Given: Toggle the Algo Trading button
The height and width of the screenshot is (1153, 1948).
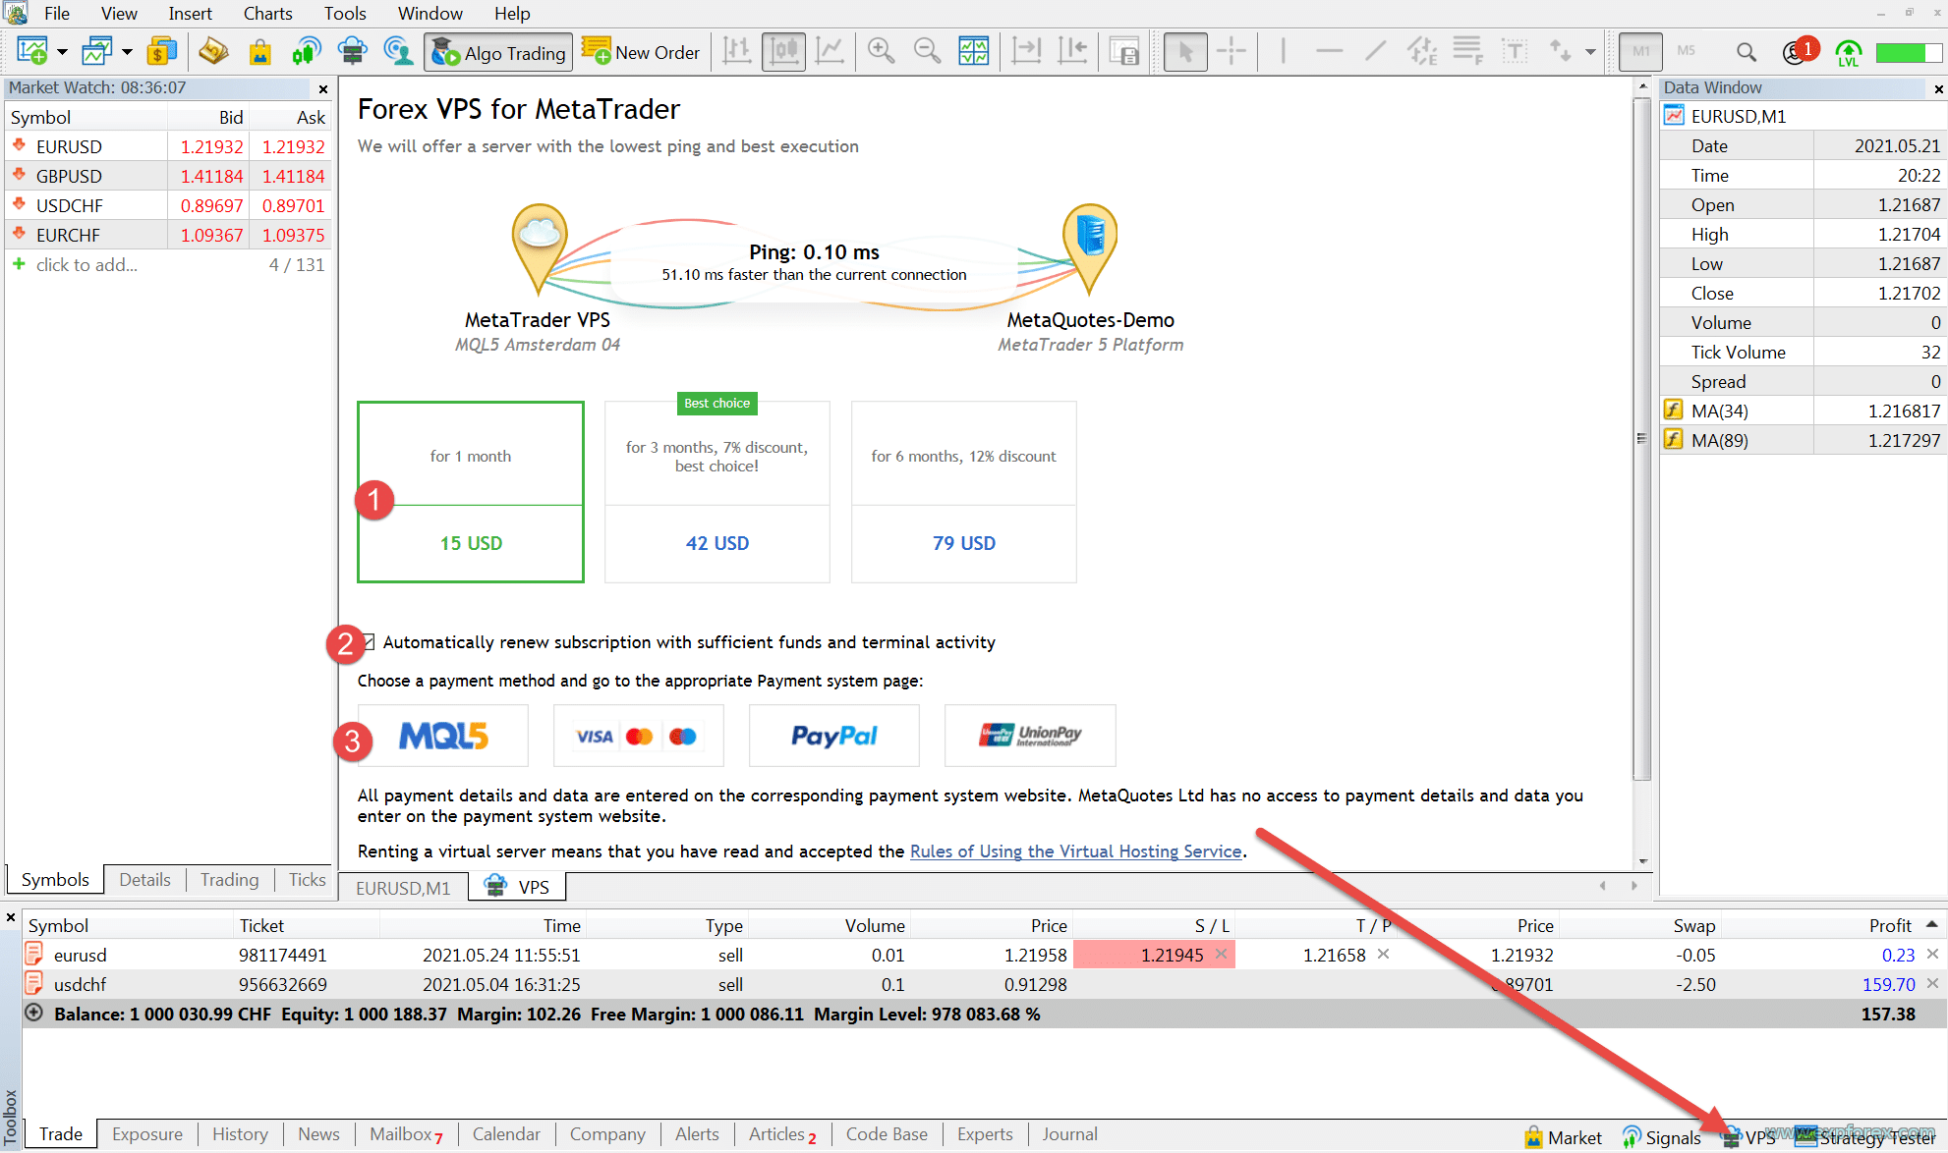Looking at the screenshot, I should click(x=499, y=52).
